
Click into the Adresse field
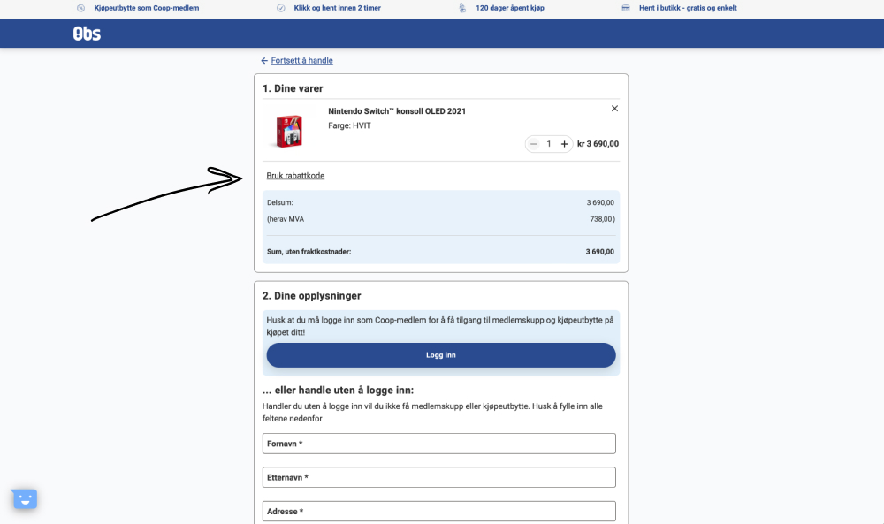(438, 511)
